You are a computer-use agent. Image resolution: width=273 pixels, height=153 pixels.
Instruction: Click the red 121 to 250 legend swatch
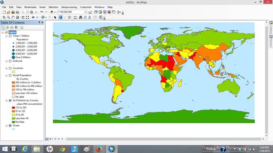coord(13,108)
